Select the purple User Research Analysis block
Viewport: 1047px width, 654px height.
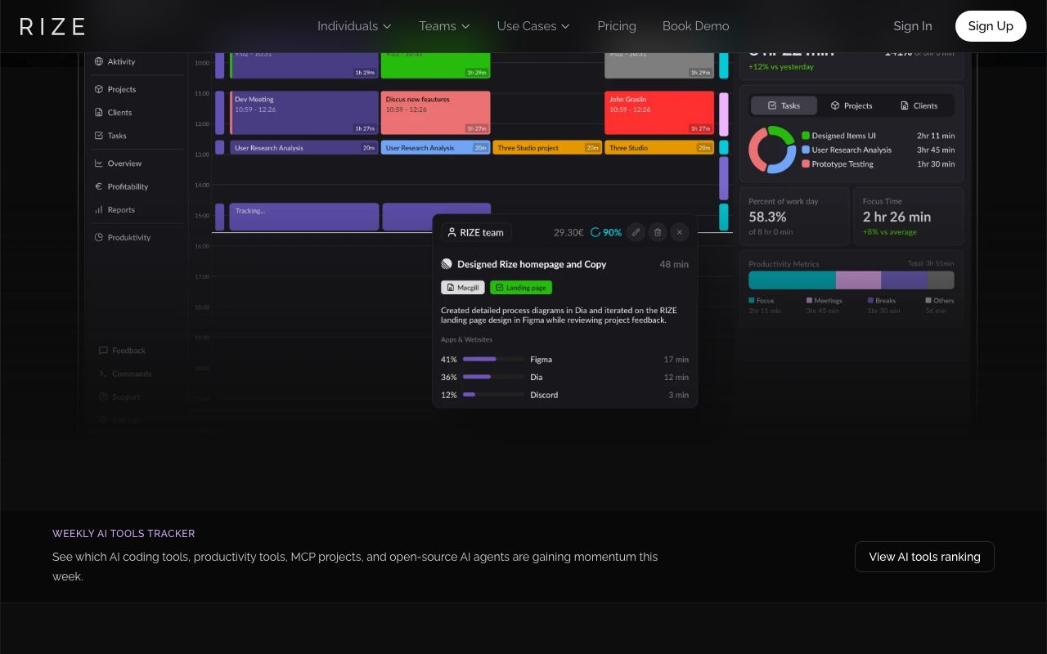304,148
